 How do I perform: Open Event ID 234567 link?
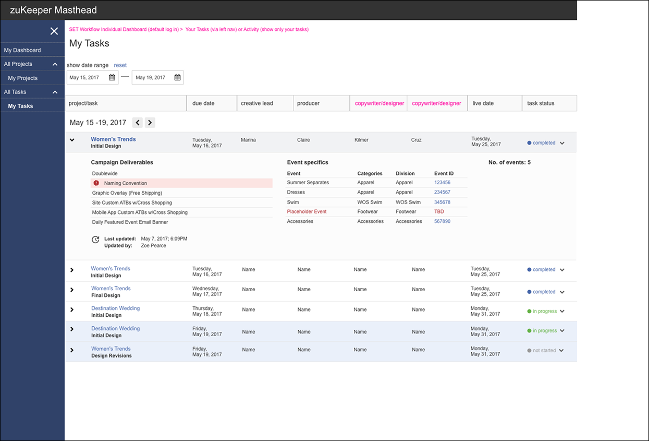click(442, 192)
